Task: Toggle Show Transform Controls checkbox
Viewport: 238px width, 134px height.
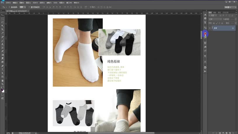Action: tap(29, 7)
